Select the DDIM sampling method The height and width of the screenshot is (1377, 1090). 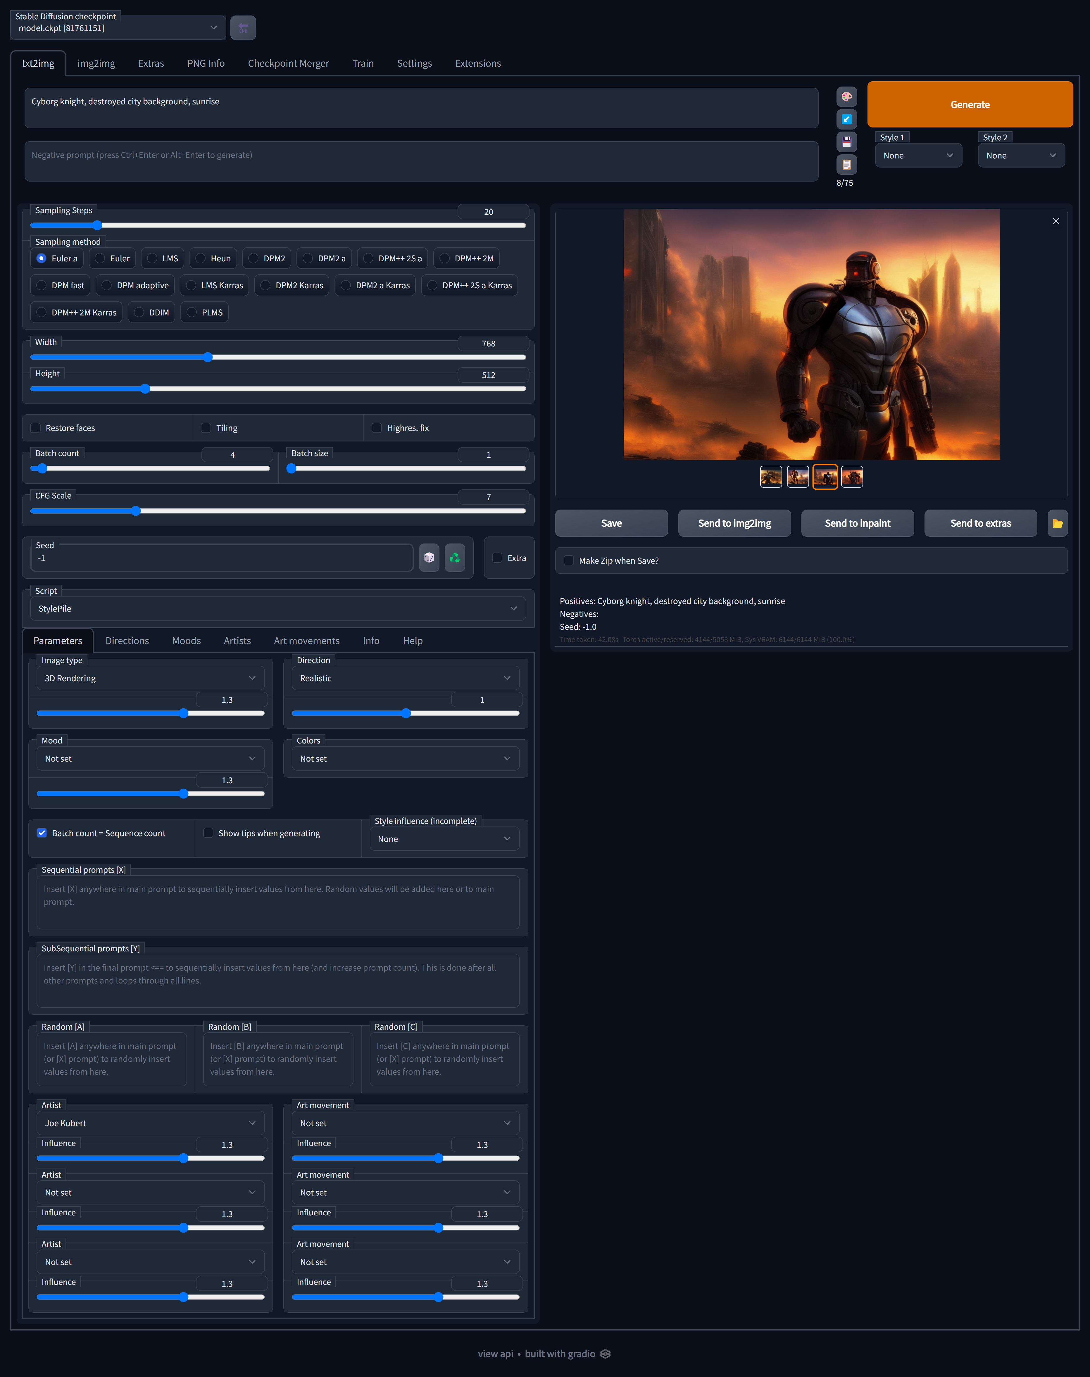point(151,313)
